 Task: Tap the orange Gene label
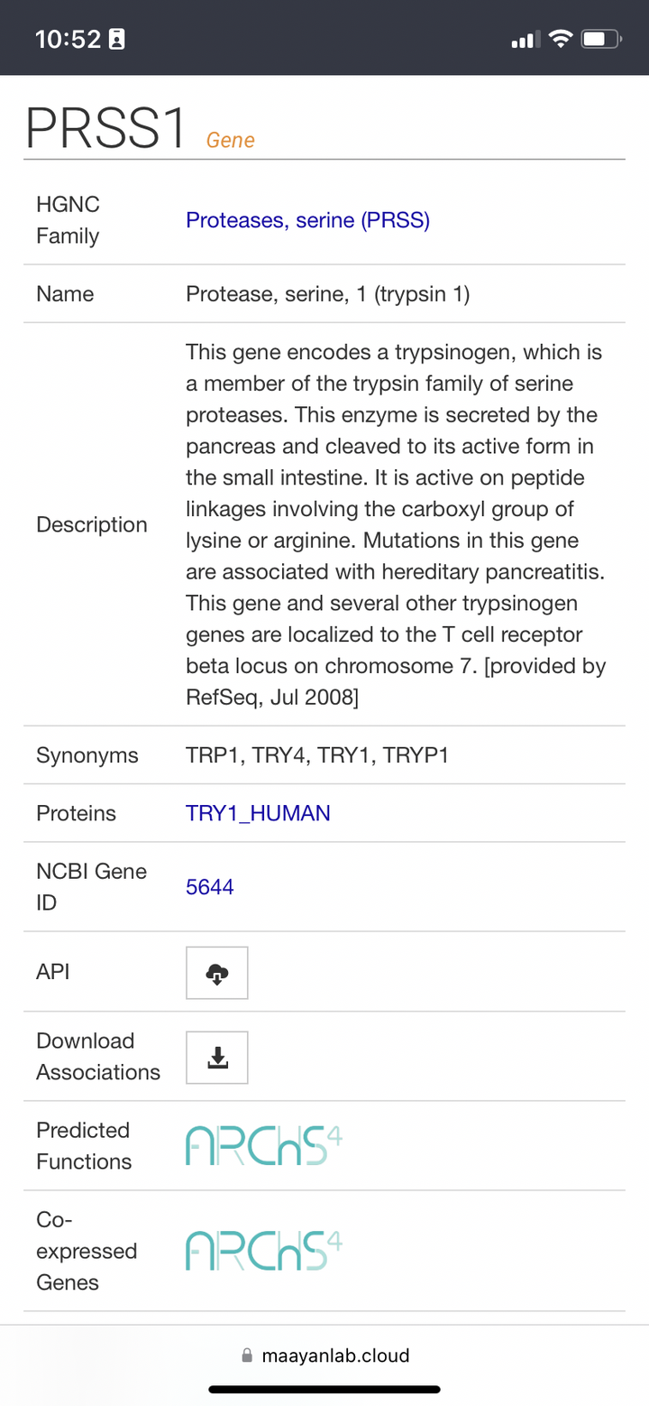pyautogui.click(x=231, y=140)
